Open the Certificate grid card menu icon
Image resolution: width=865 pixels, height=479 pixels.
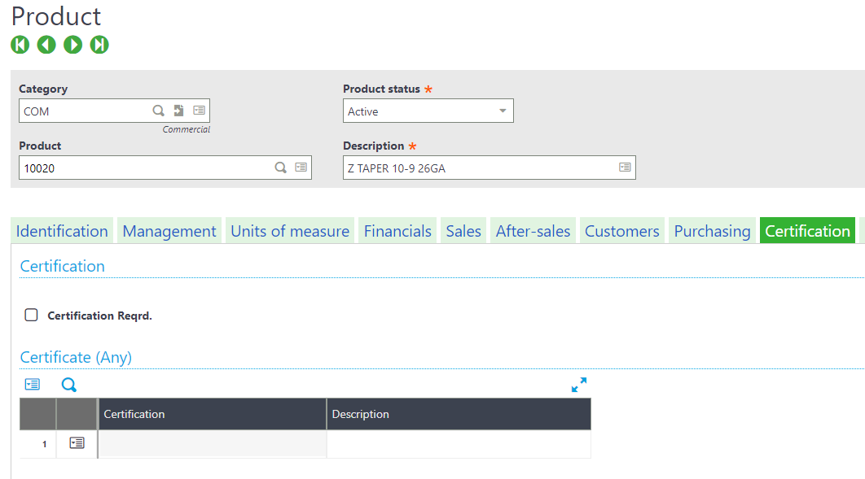(x=32, y=385)
